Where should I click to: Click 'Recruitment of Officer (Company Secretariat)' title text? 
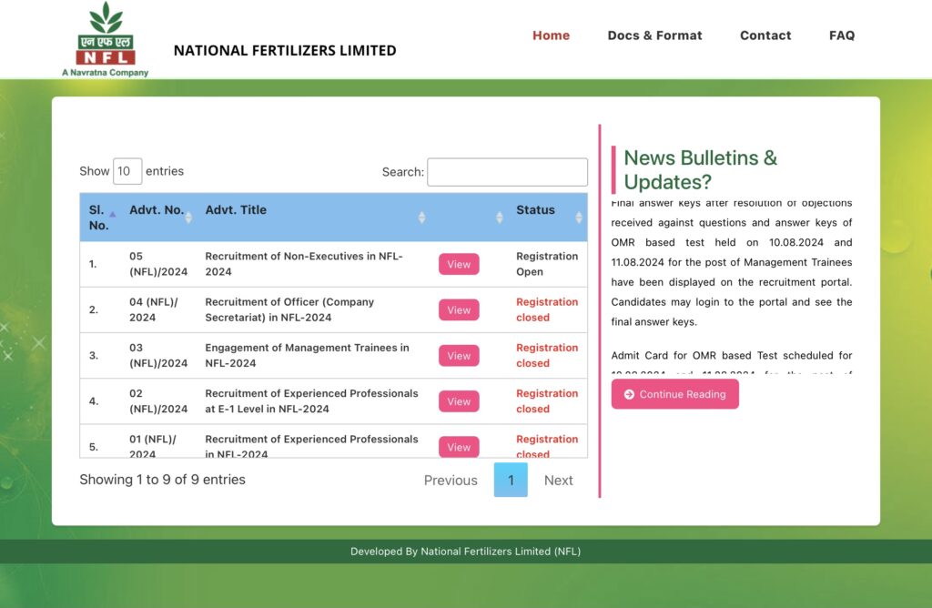click(x=289, y=309)
